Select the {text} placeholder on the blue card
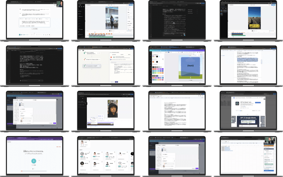The width and height of the screenshot is (283, 177). tap(190, 65)
